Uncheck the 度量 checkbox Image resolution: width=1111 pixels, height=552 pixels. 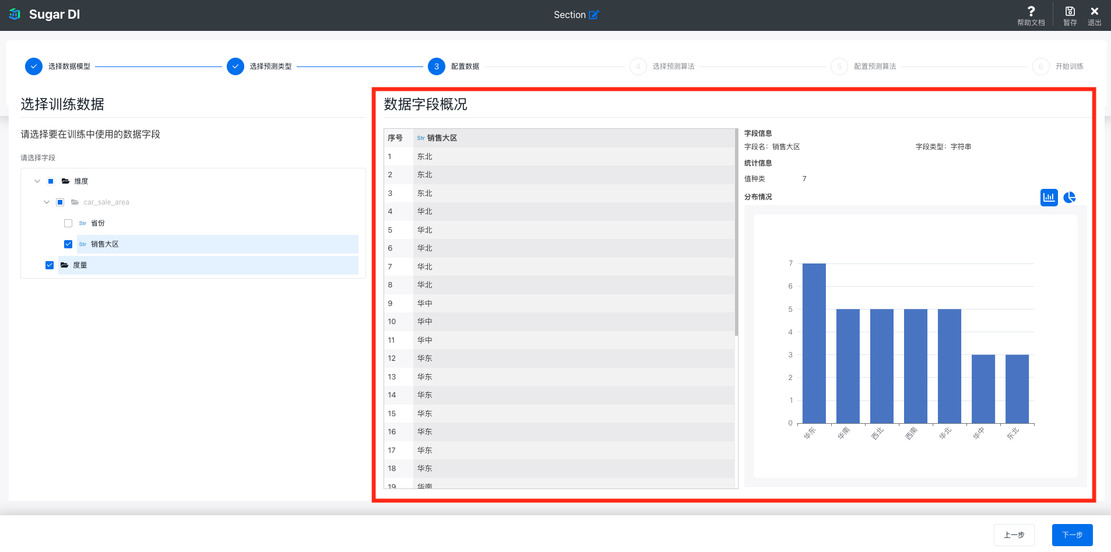click(x=50, y=265)
